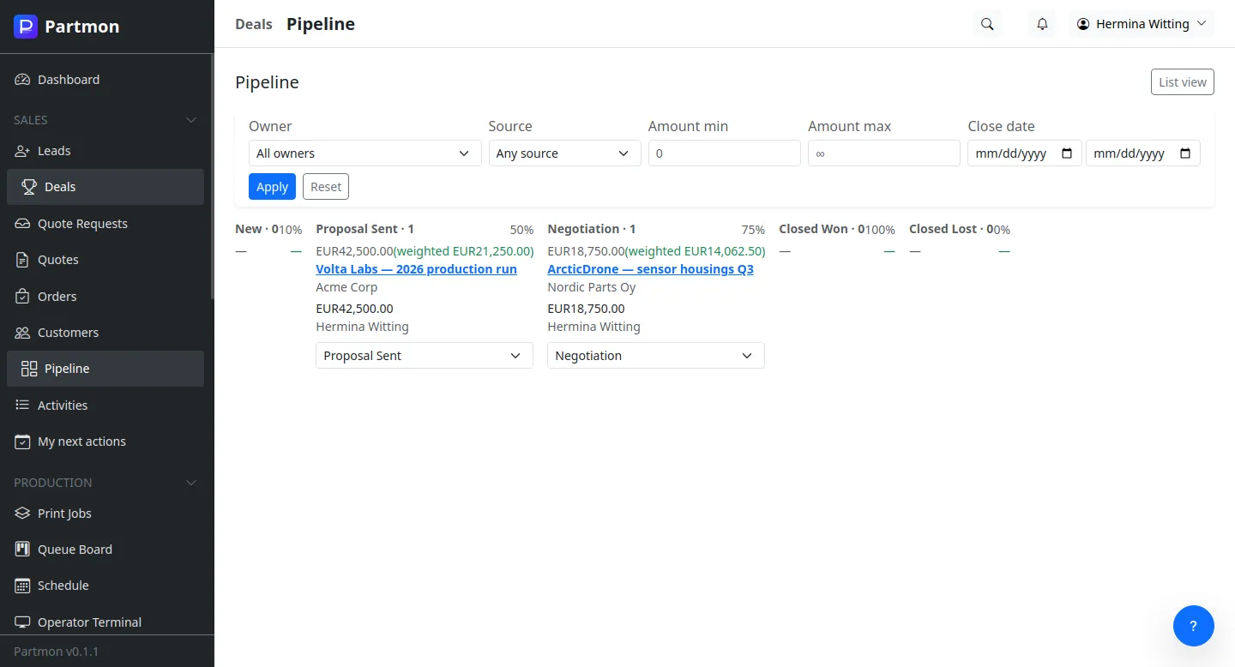Image resolution: width=1235 pixels, height=667 pixels.
Task: Open Activities in sidebar
Action: (x=105, y=406)
